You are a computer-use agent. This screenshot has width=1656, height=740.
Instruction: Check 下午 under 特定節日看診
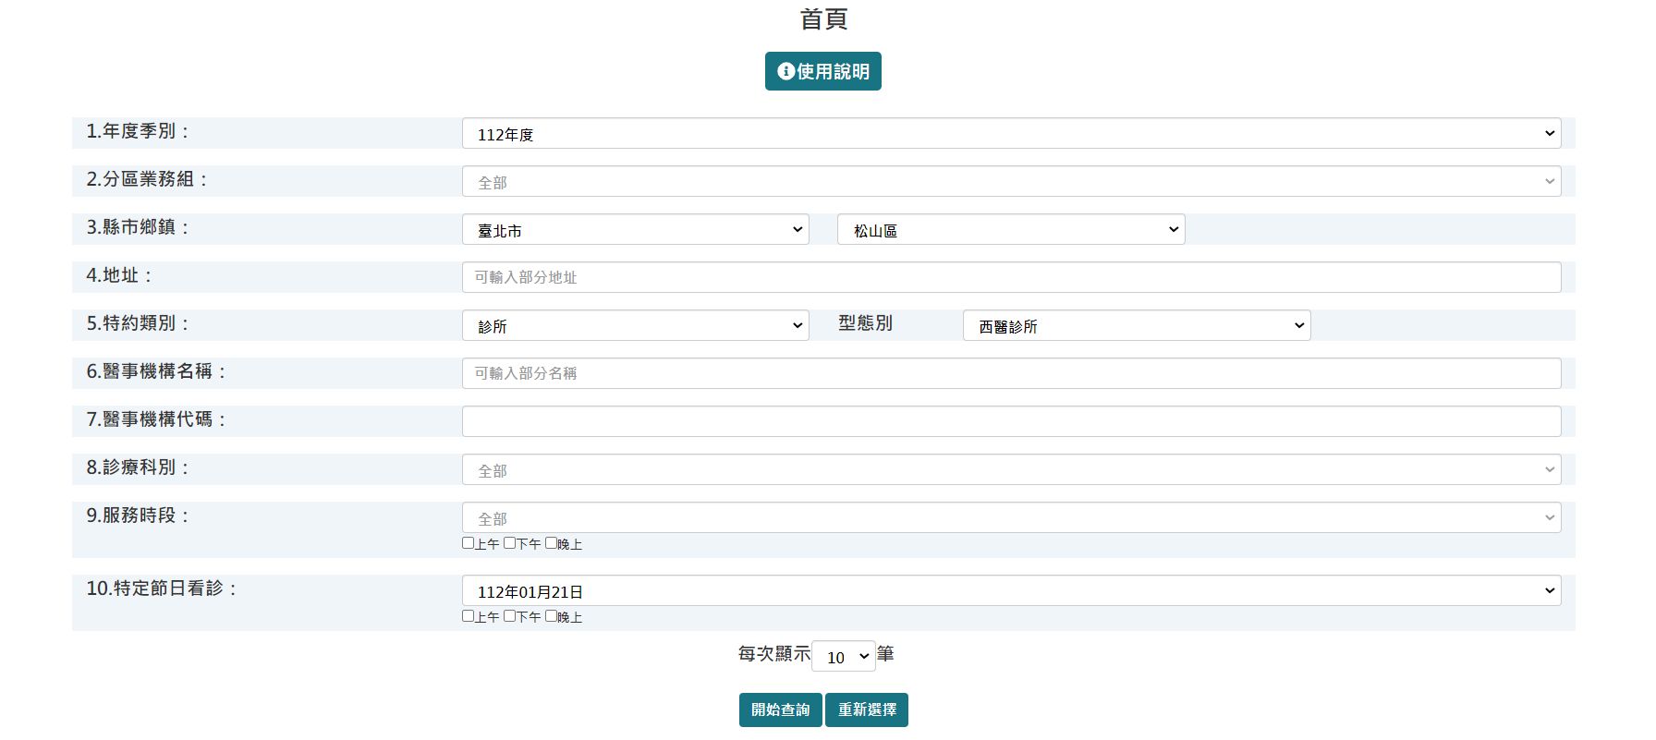[x=509, y=616]
